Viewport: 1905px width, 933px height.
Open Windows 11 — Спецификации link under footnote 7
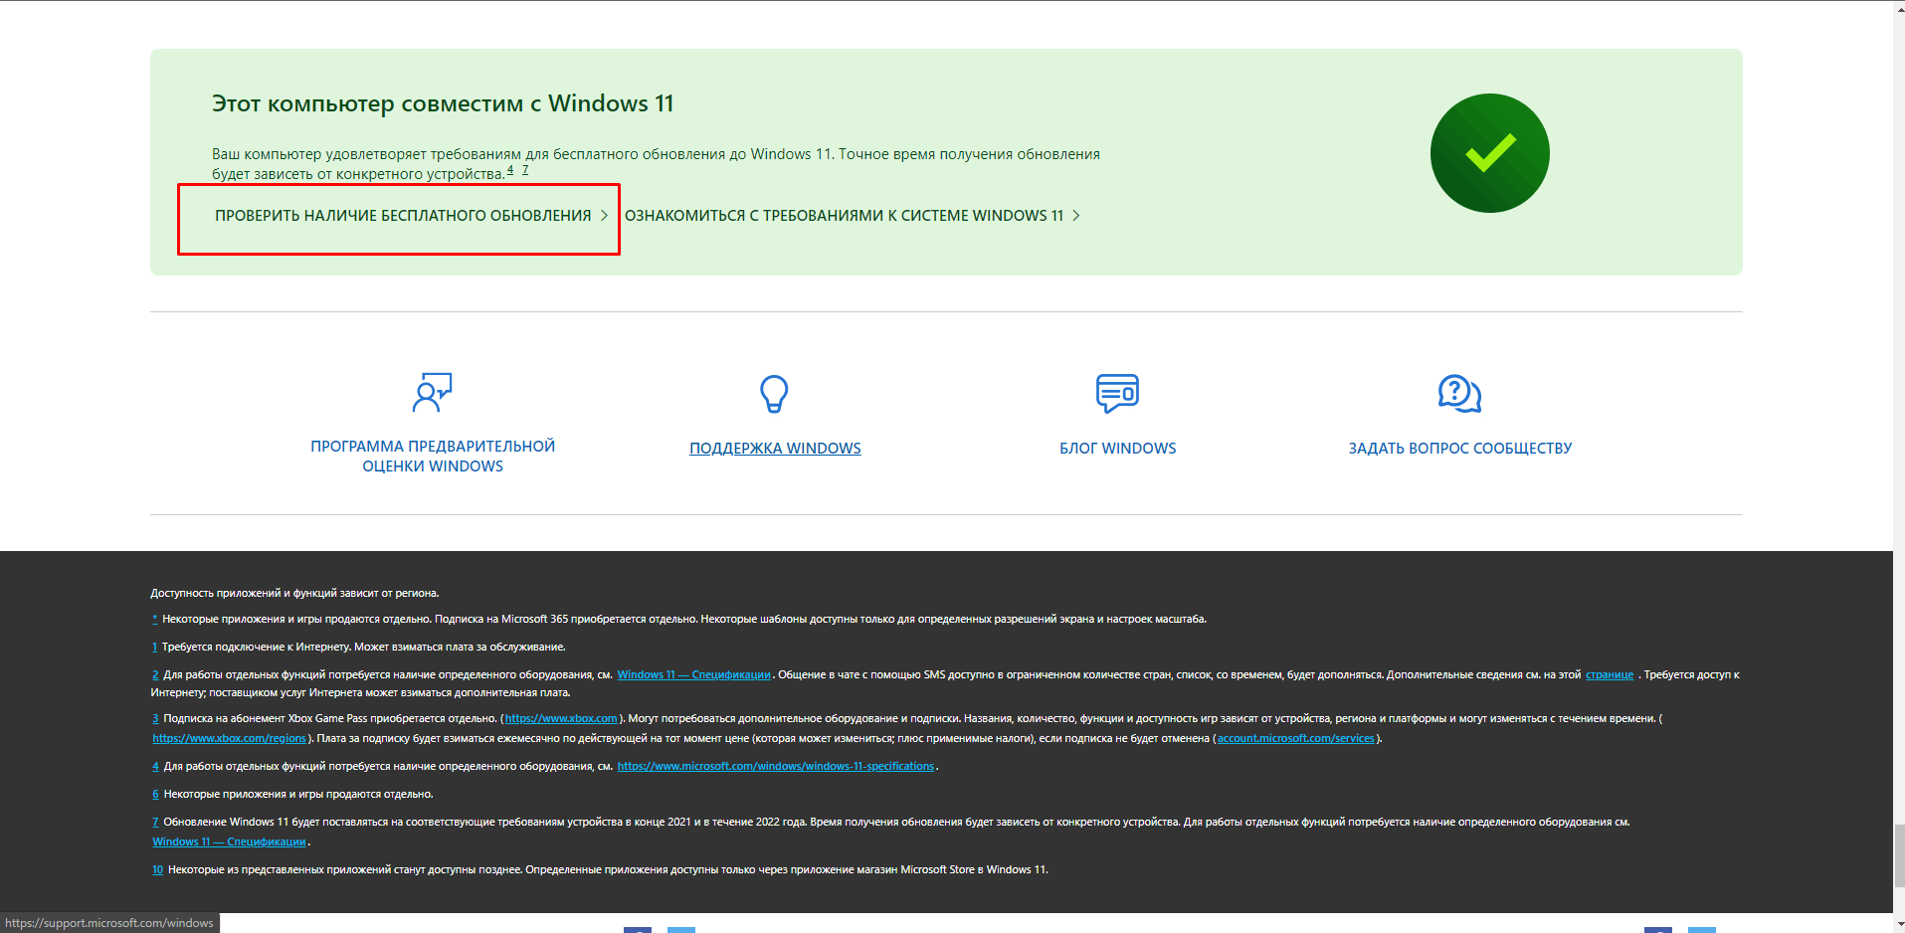coord(229,842)
